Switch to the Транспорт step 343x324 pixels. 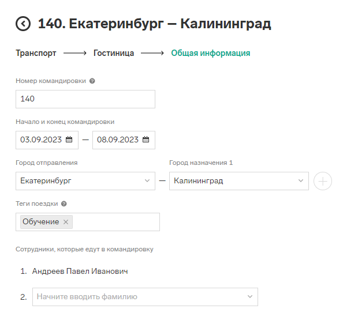(x=36, y=53)
